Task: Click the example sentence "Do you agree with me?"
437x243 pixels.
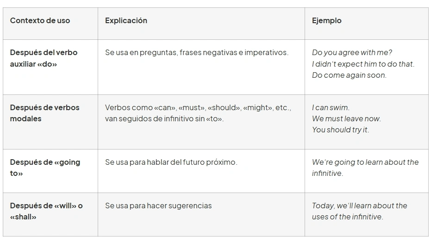Action: tap(352, 53)
